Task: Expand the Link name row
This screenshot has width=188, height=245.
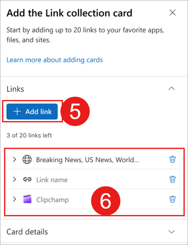Action: point(14,179)
